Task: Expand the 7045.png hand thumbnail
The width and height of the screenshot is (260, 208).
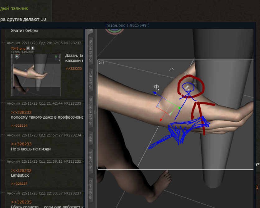Action: click(36, 75)
